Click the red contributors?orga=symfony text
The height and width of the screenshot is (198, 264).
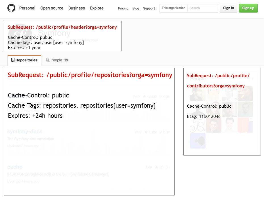216,86
